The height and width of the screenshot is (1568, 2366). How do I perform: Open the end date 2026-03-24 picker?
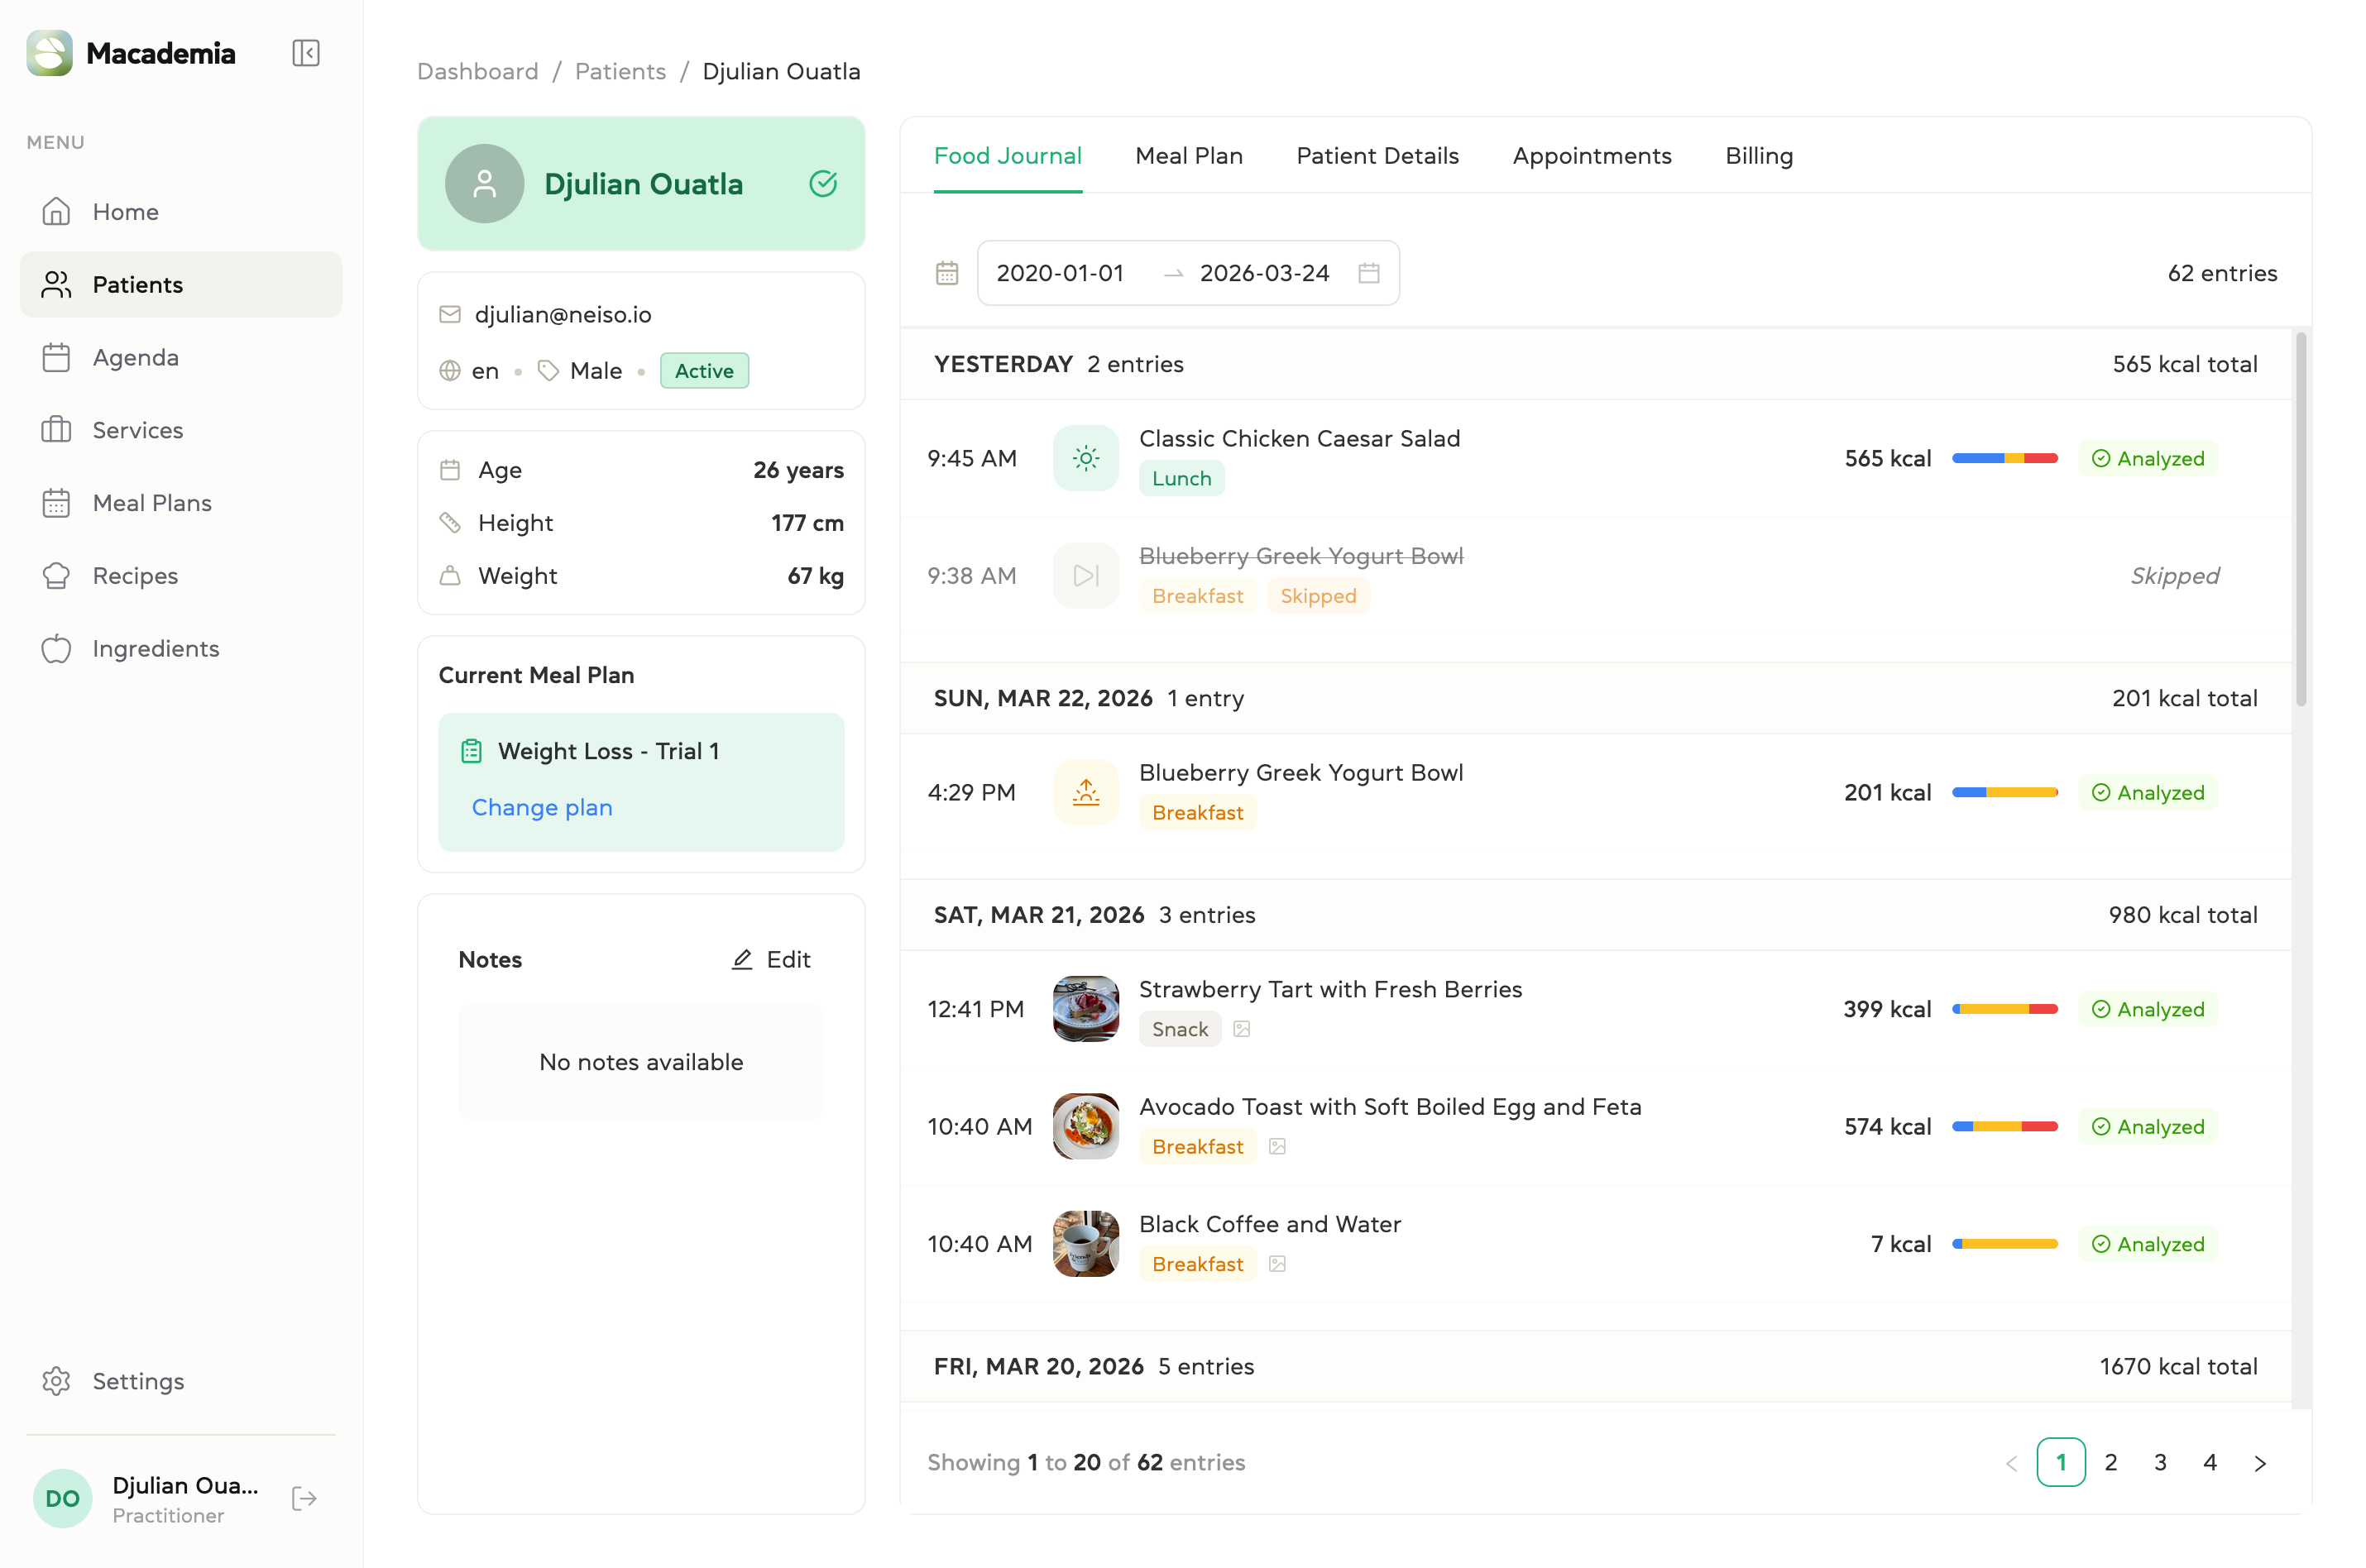pyautogui.click(x=1263, y=273)
